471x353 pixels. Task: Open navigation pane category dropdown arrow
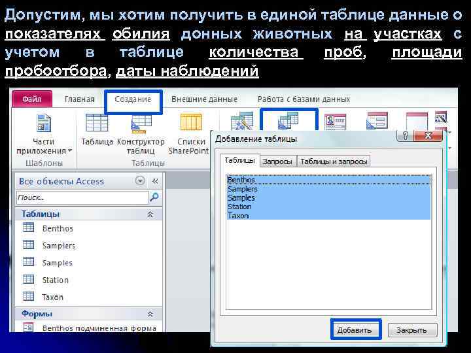pyautogui.click(x=140, y=180)
